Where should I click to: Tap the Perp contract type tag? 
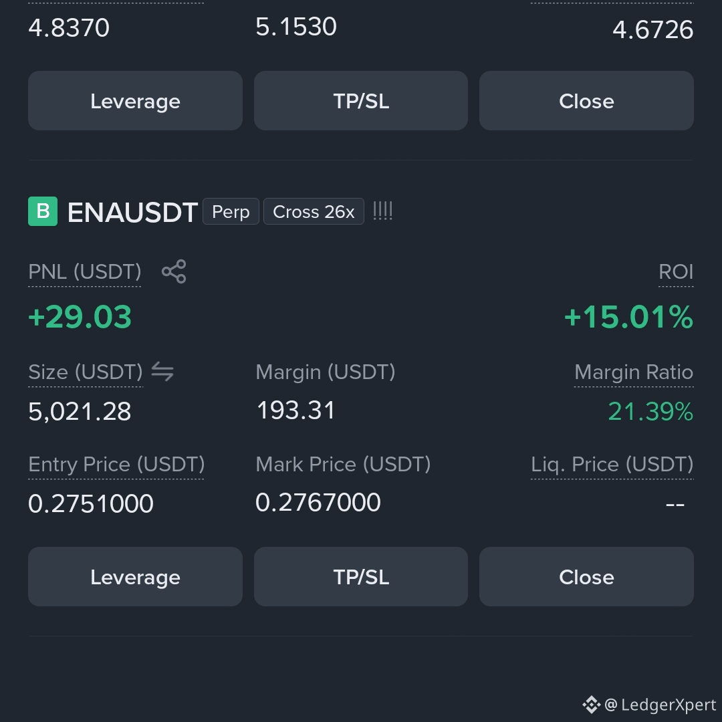coord(231,211)
